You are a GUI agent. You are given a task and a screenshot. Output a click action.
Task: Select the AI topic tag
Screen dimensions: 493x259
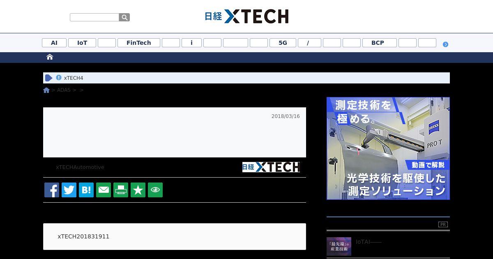coord(54,43)
